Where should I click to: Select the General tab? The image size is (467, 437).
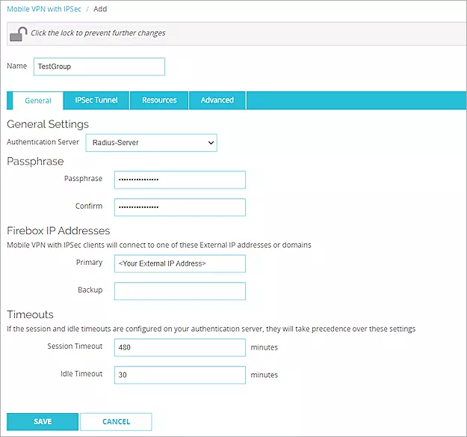[x=38, y=100]
